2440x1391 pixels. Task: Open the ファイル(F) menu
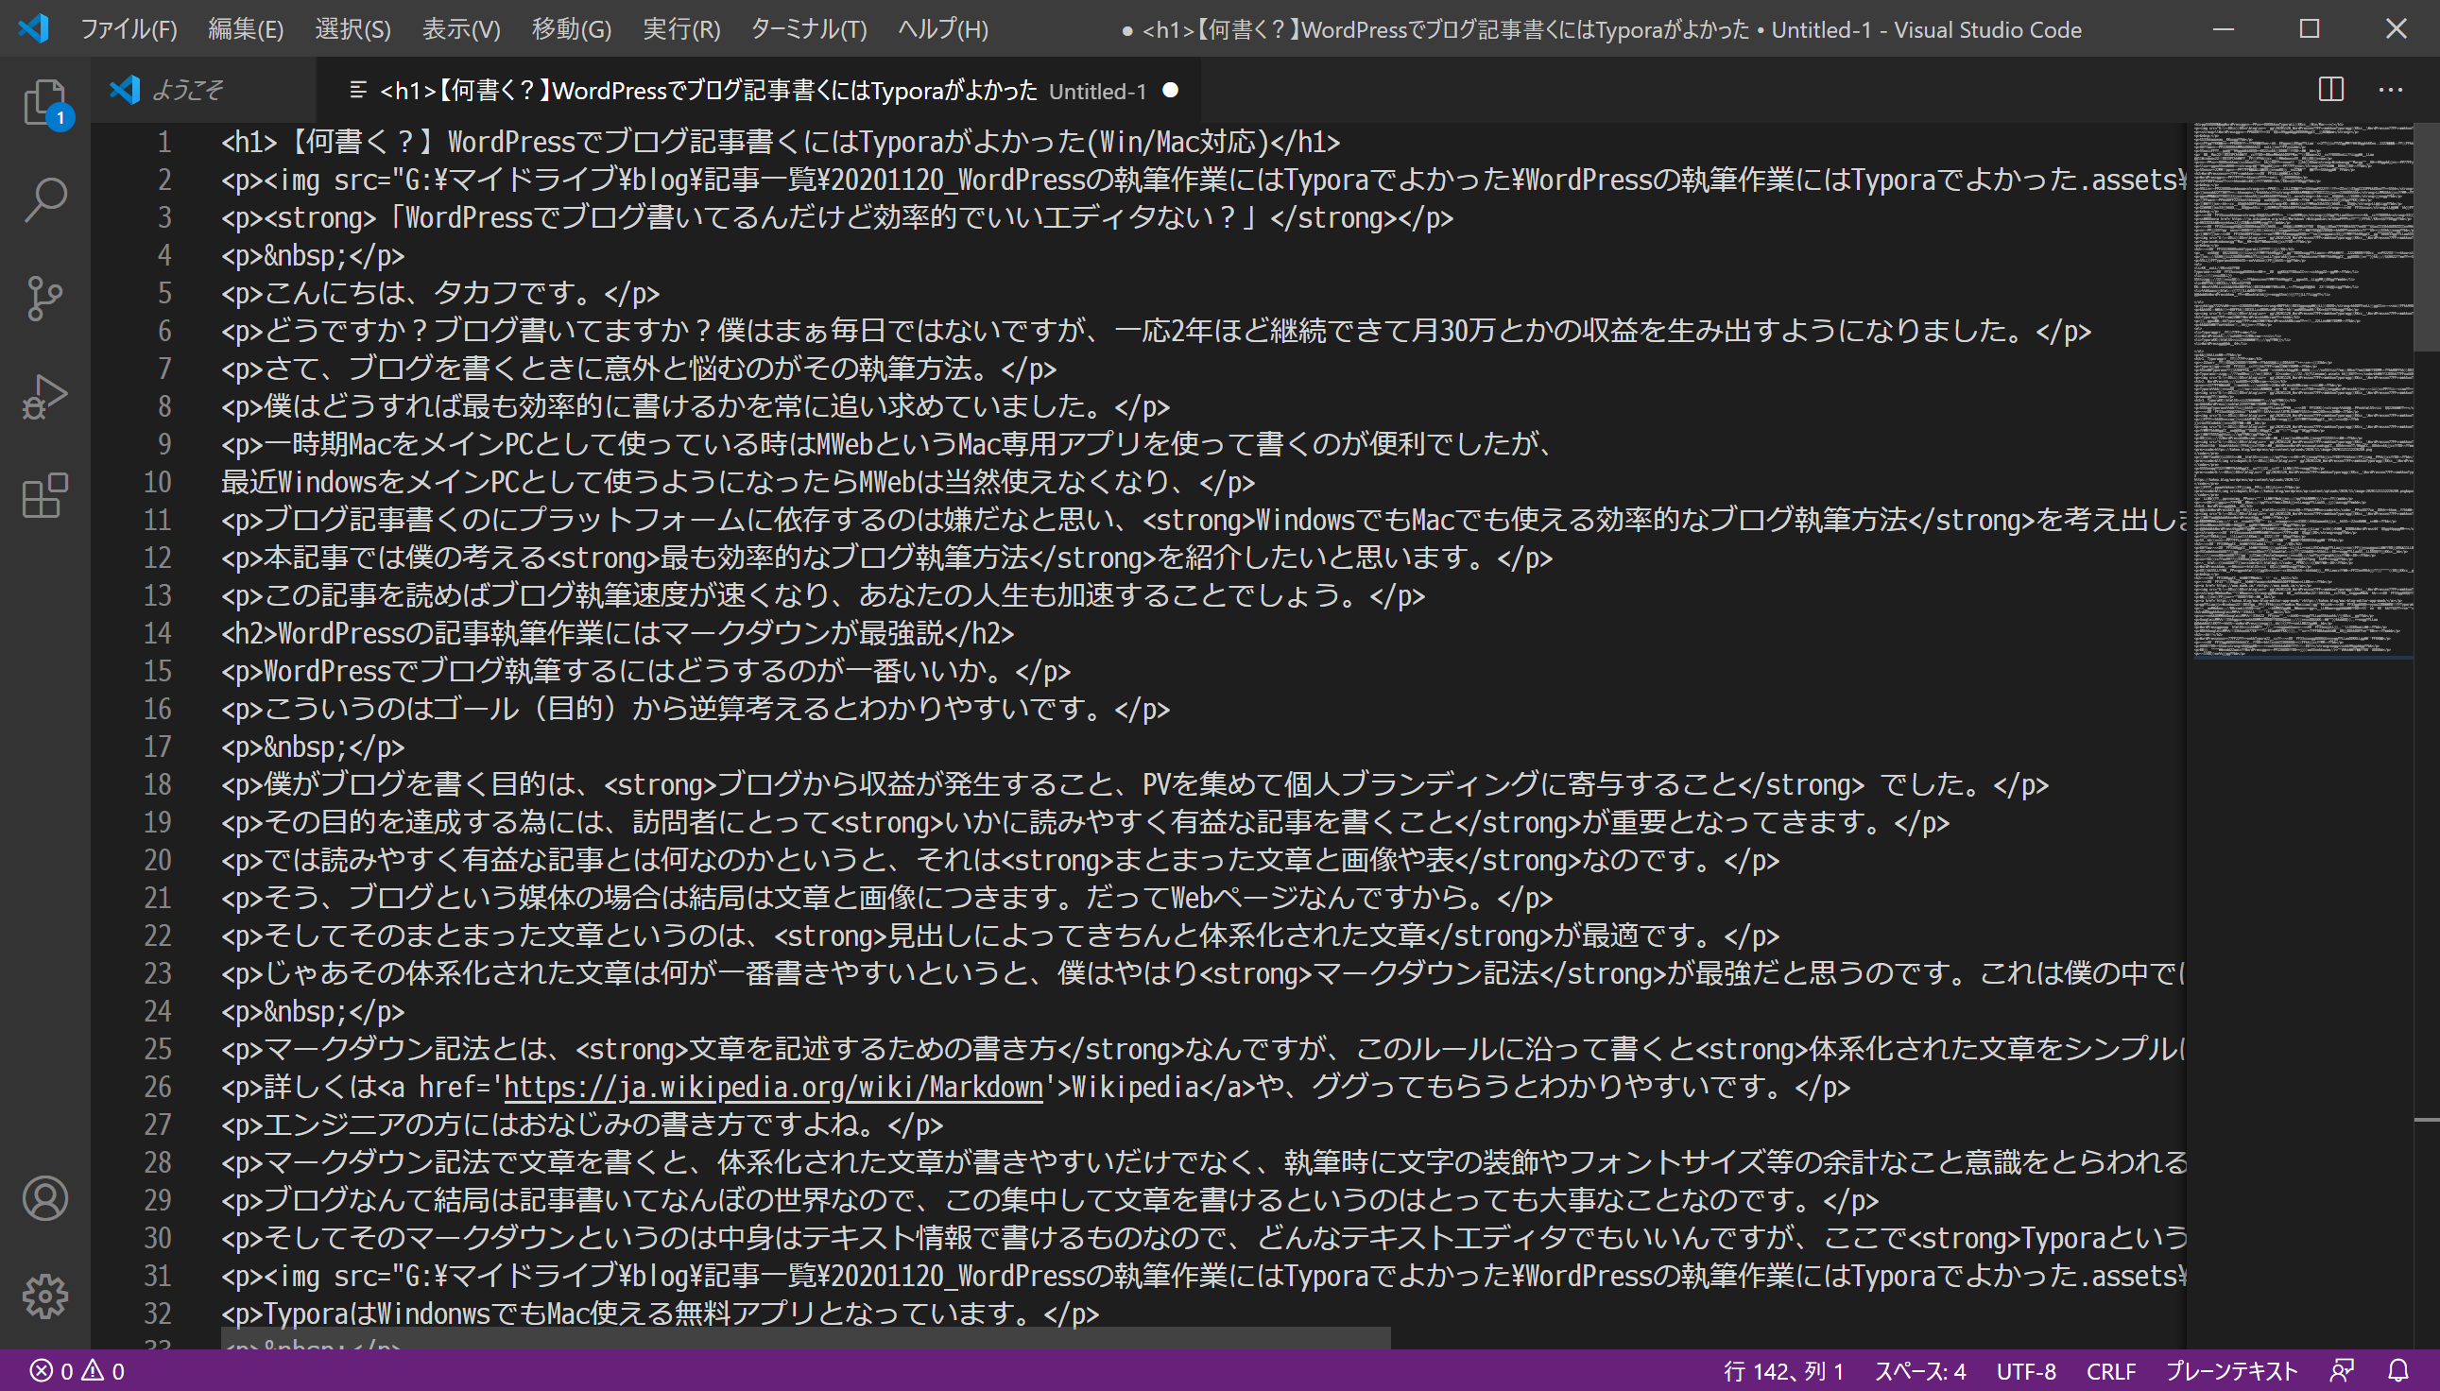128,28
